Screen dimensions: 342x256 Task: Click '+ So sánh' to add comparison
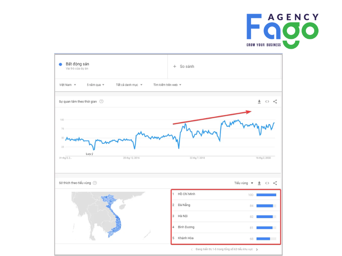click(x=183, y=67)
